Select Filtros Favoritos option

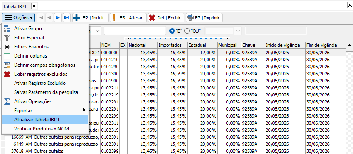[45, 47]
